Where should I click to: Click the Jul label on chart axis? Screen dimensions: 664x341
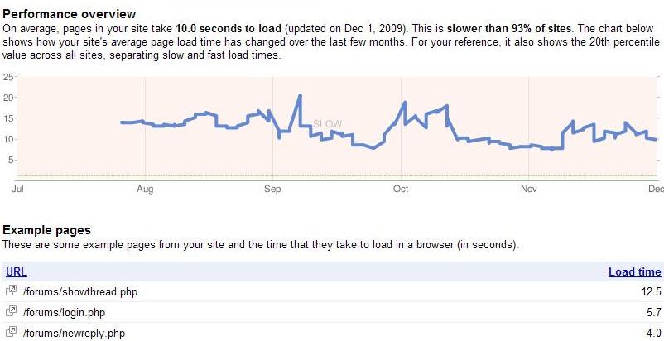click(17, 190)
